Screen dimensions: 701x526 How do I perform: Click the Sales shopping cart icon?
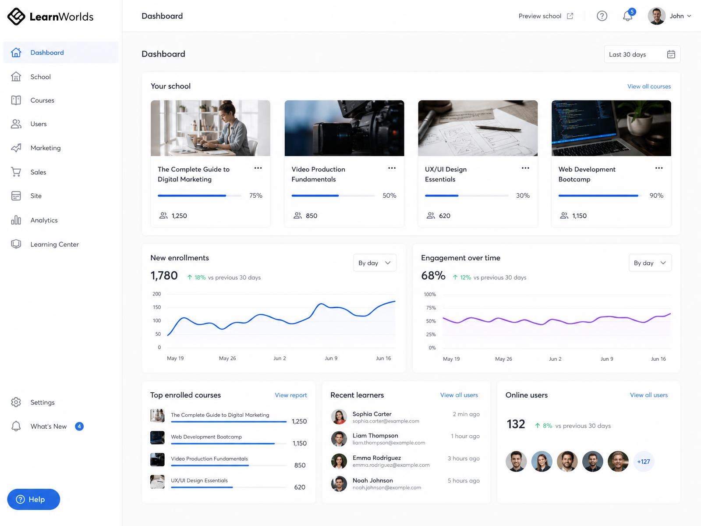tap(16, 172)
